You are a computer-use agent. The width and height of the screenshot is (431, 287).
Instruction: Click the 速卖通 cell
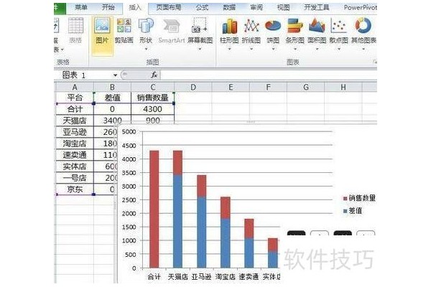point(75,155)
